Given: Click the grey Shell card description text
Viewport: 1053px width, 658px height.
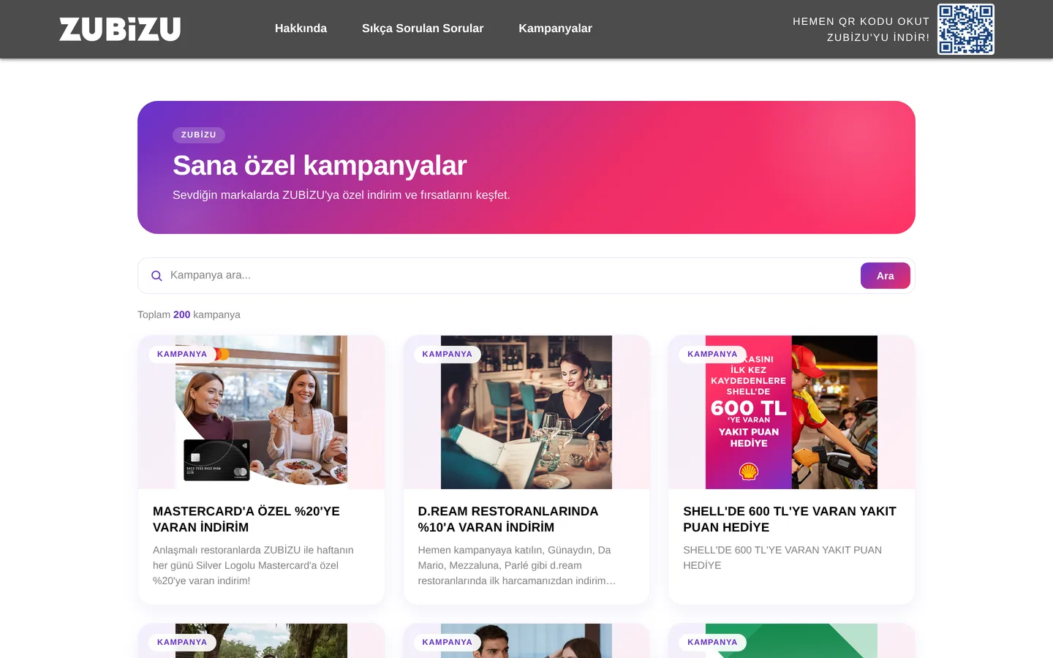Looking at the screenshot, I should [782, 558].
